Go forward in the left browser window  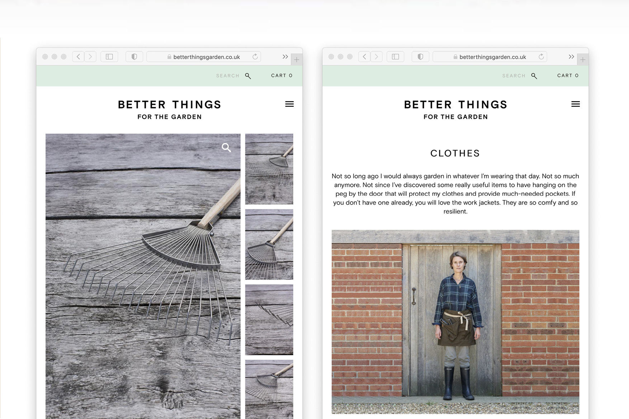(x=90, y=57)
